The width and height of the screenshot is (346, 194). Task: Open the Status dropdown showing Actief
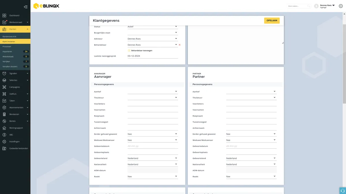153,27
